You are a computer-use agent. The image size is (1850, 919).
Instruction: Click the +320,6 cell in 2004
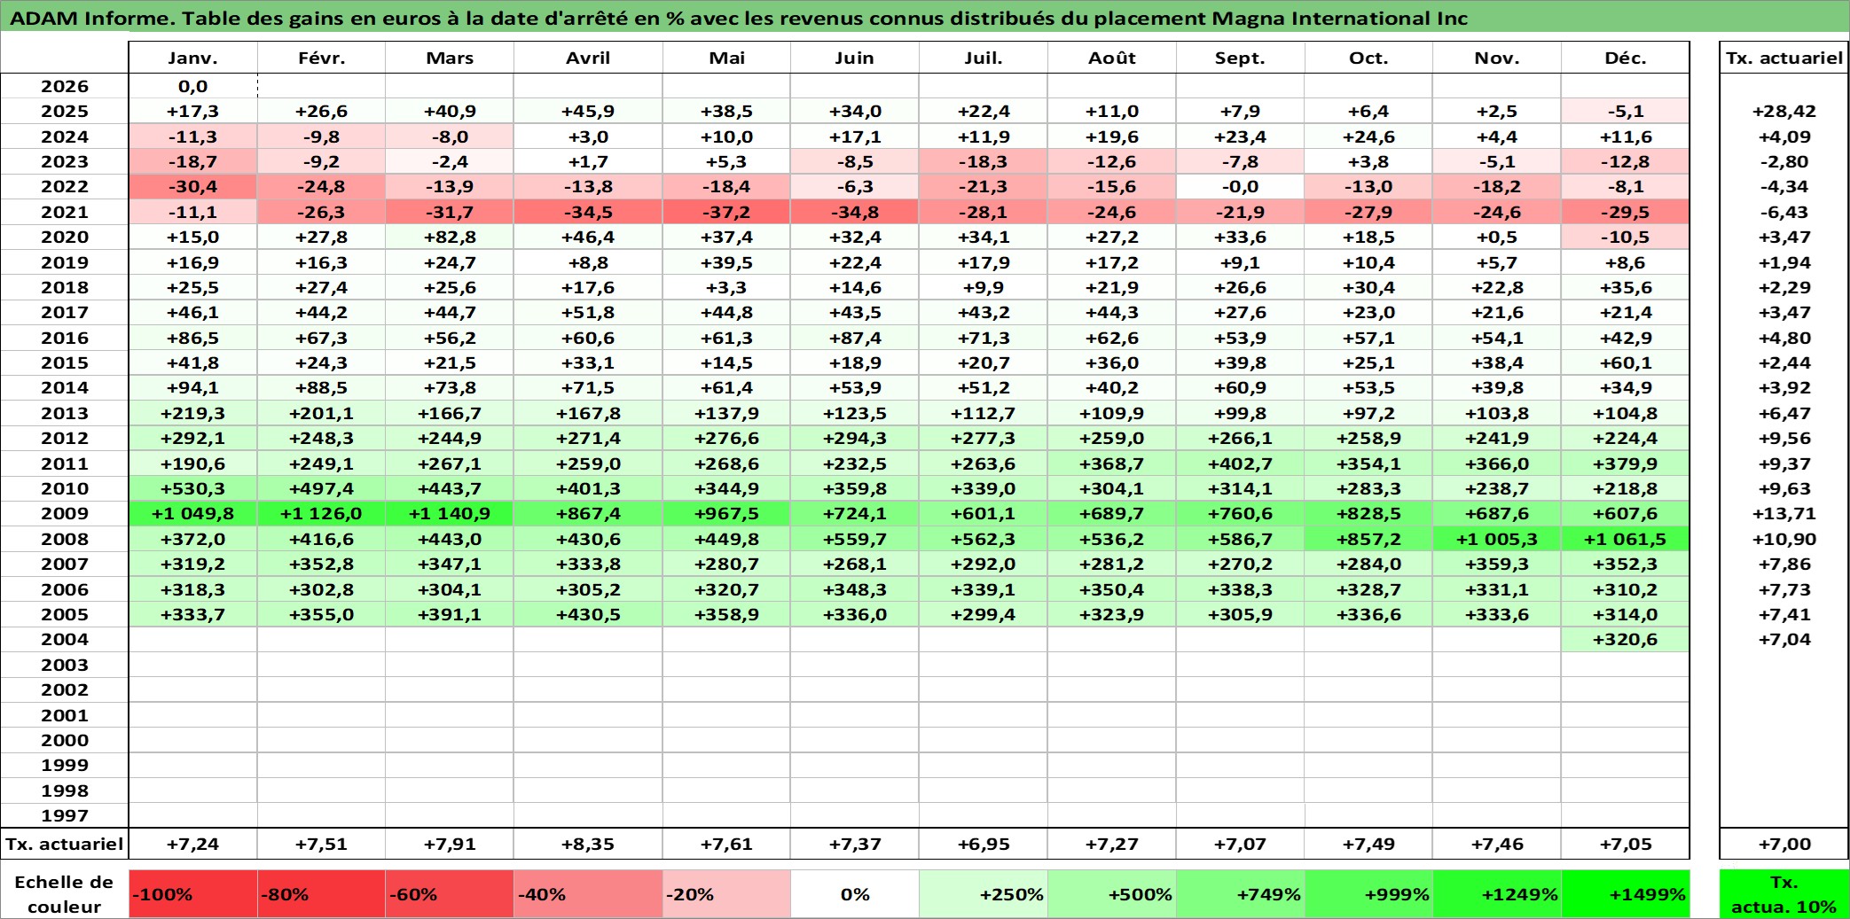point(1626,639)
